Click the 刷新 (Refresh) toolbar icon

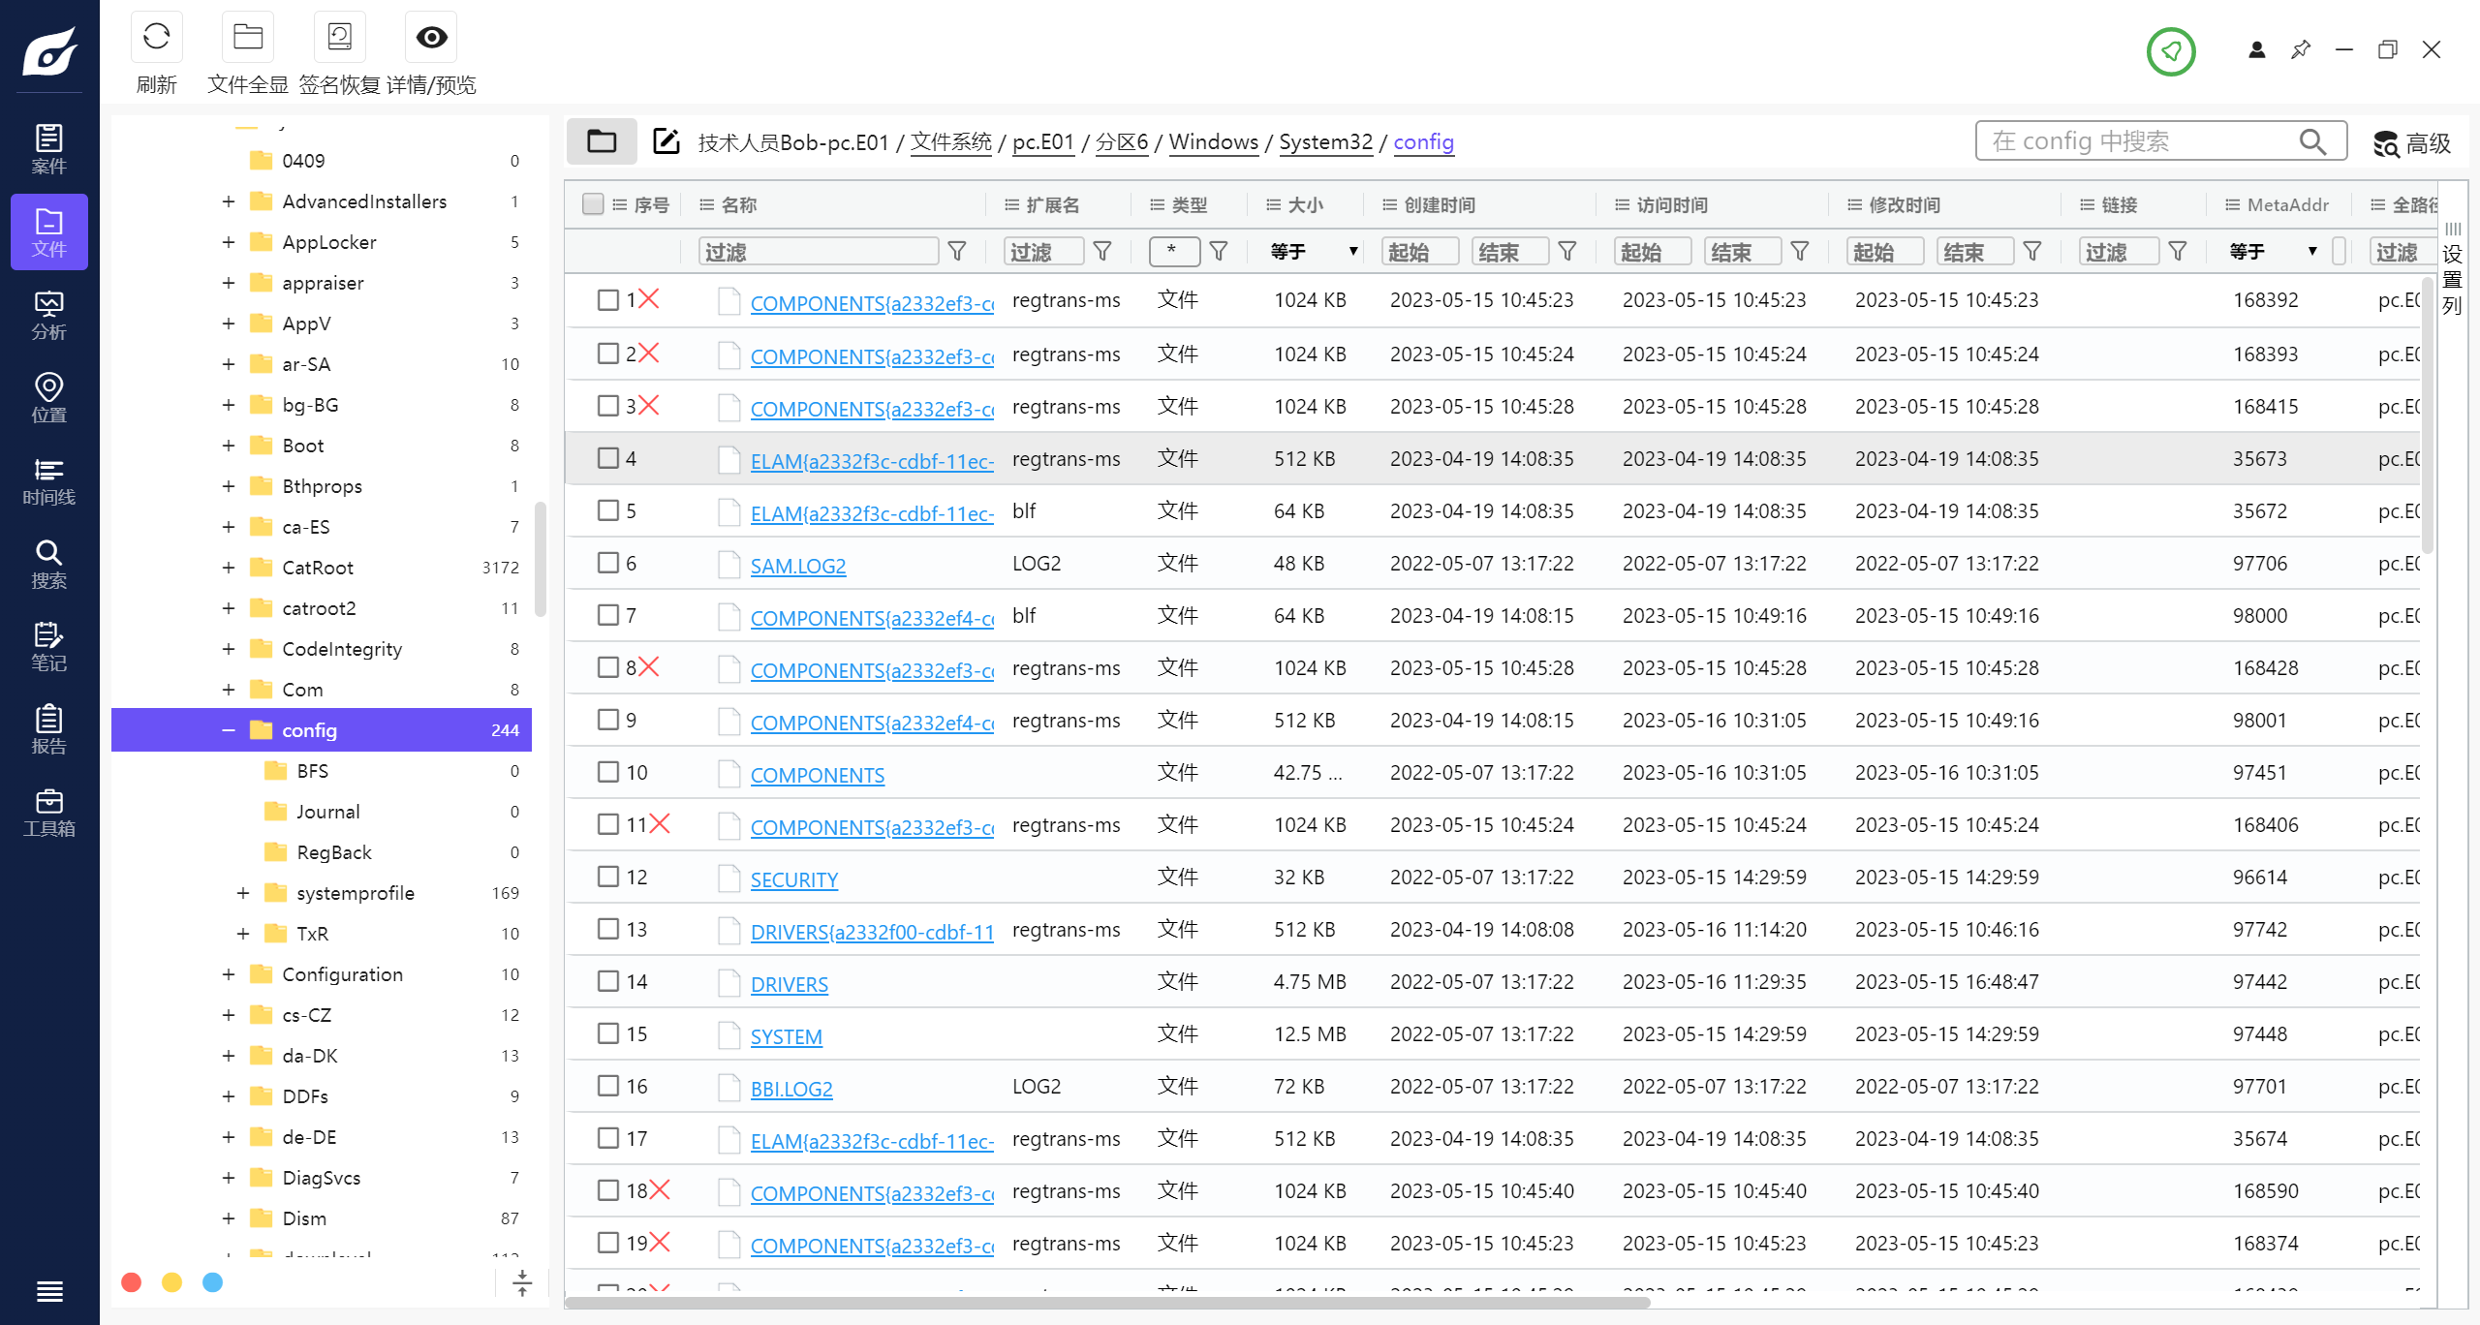[157, 37]
